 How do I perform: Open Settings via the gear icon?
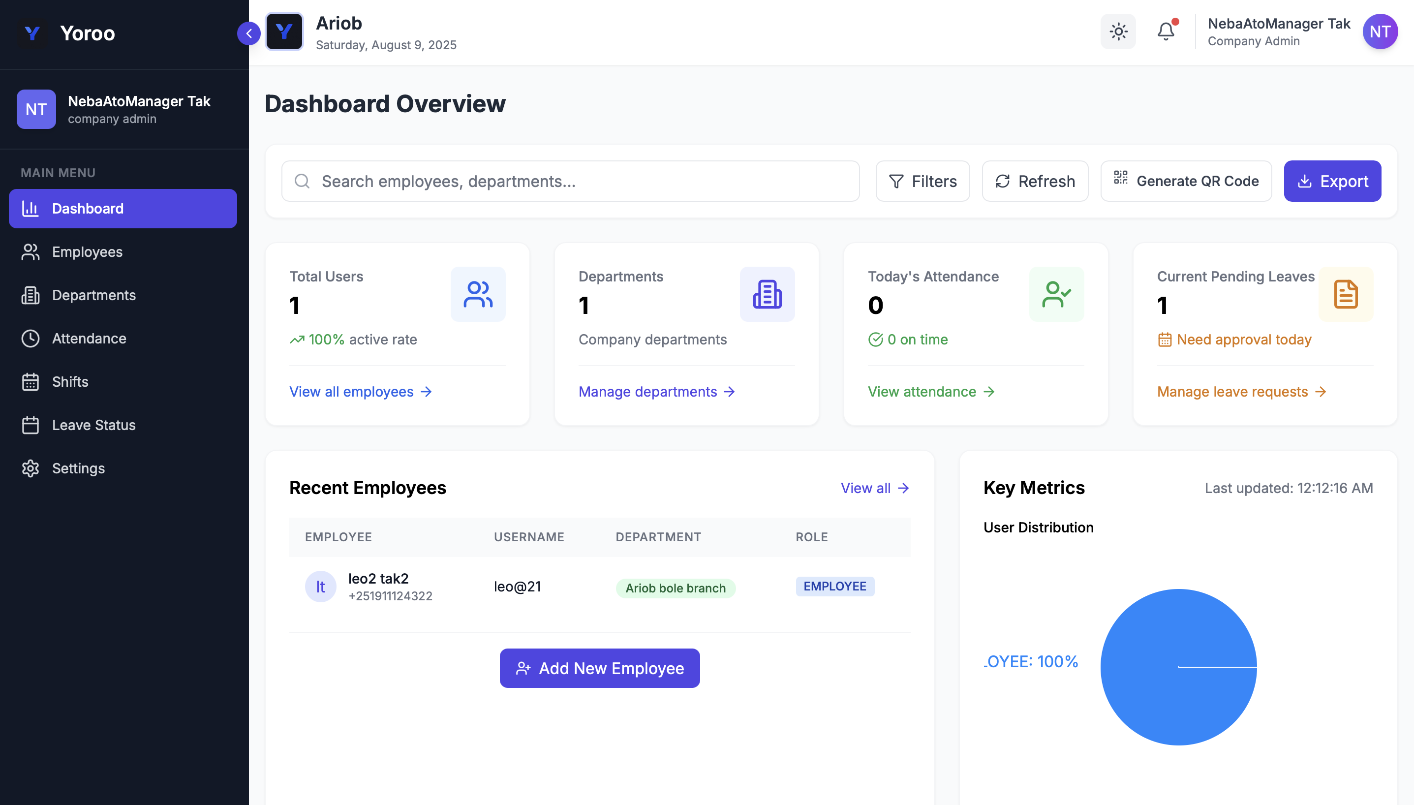pyautogui.click(x=31, y=468)
